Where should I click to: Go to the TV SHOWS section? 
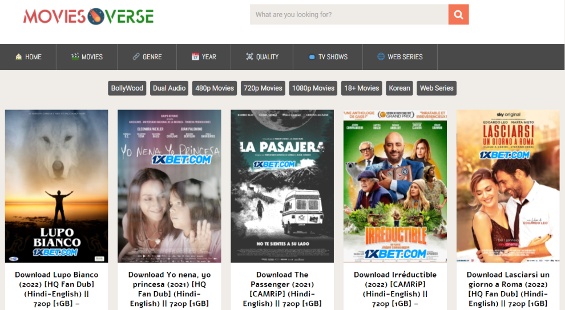328,57
